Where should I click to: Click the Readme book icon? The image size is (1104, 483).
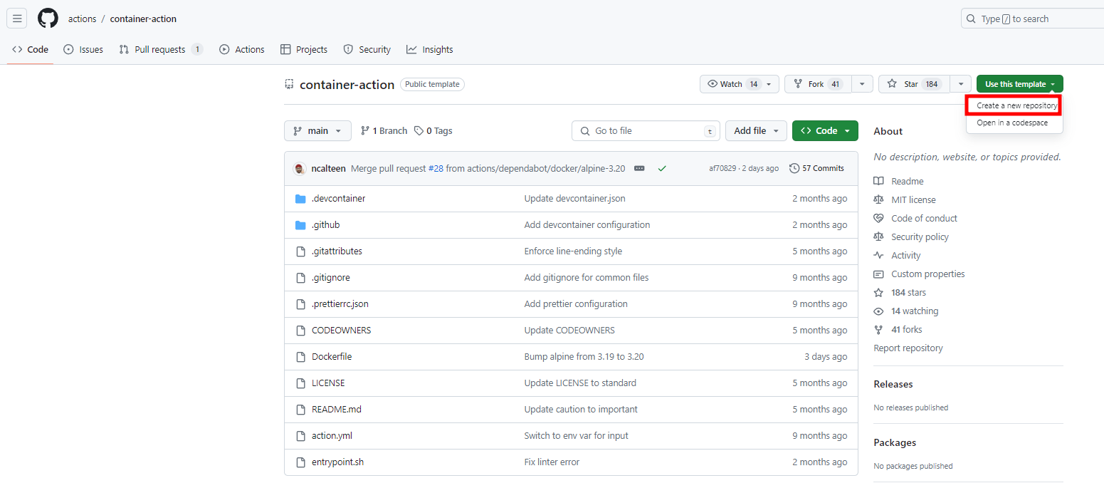coord(879,182)
